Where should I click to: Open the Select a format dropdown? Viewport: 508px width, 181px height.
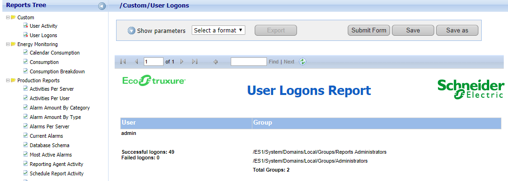click(x=219, y=30)
